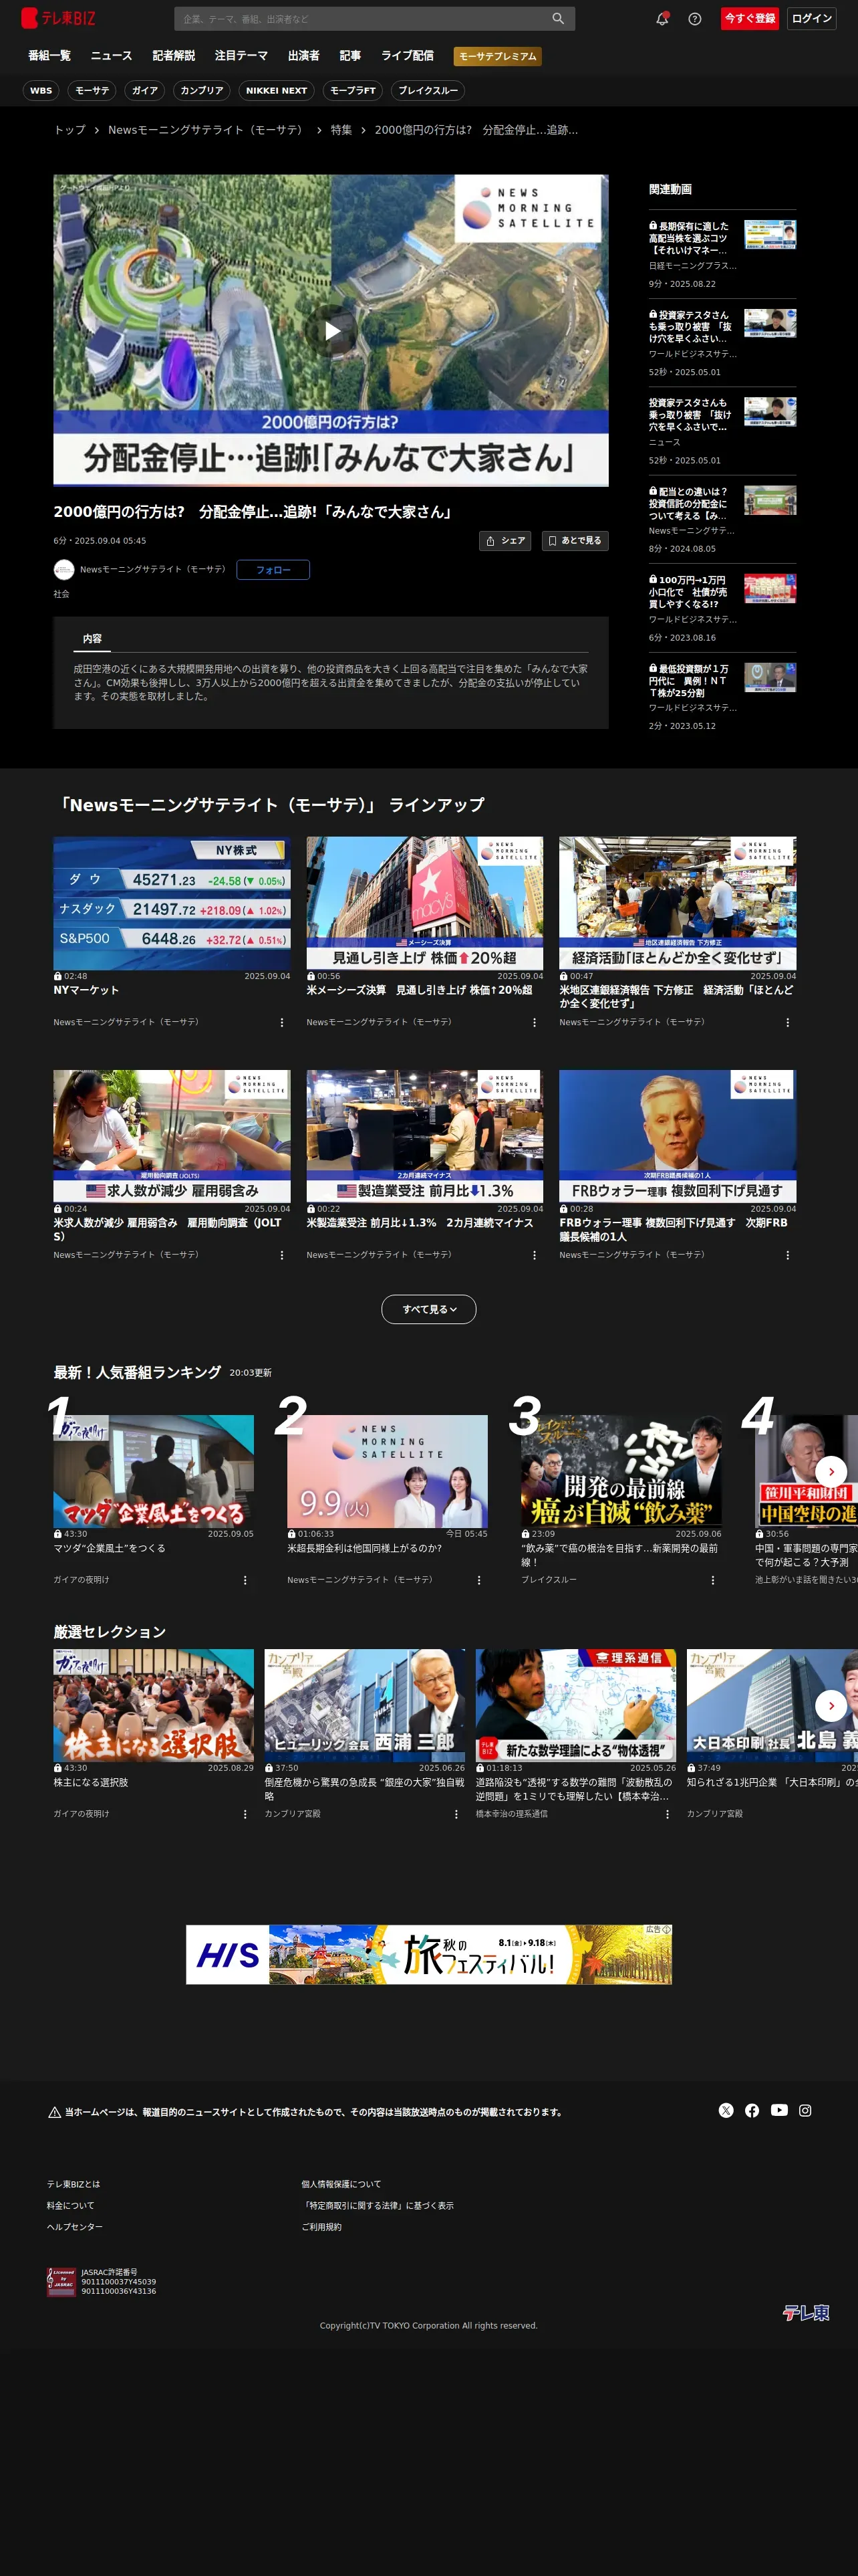Open the 番組一覧 menu
858x2576 pixels.
pos(49,56)
